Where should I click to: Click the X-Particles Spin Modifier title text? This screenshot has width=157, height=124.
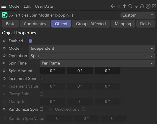tap(41, 15)
